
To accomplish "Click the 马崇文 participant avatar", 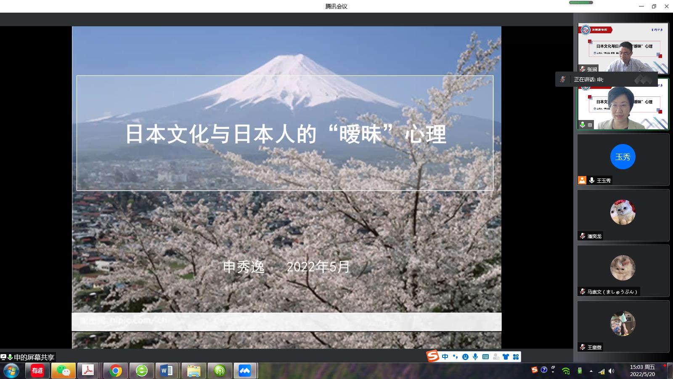I will pyautogui.click(x=623, y=268).
